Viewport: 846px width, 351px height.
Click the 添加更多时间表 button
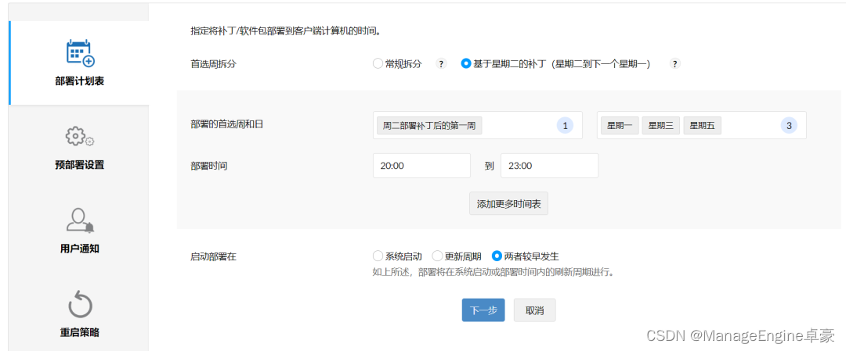[x=509, y=203]
